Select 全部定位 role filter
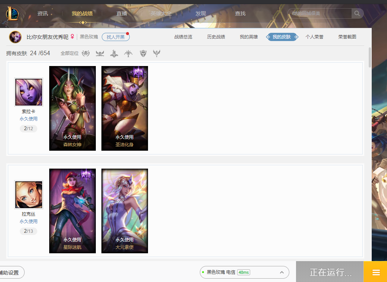The height and width of the screenshot is (282, 387). pos(70,53)
